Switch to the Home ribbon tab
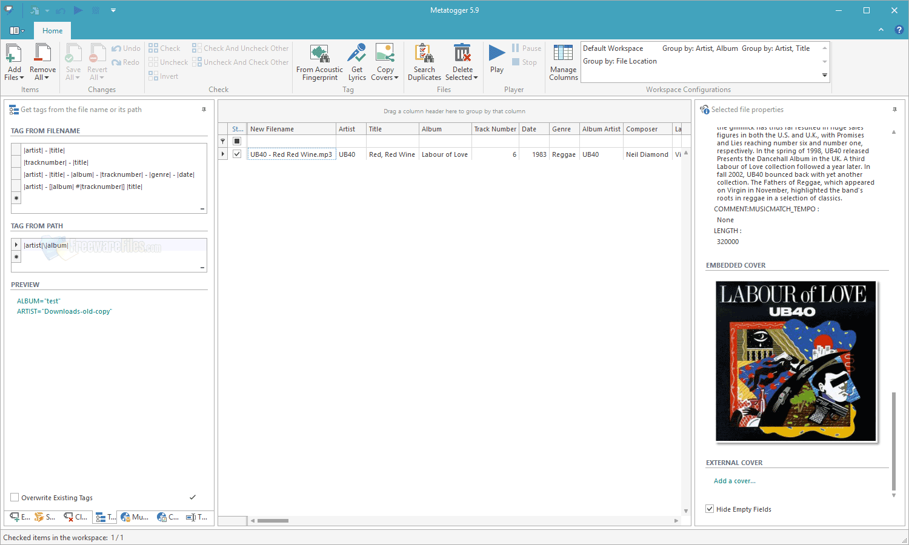 [x=52, y=30]
